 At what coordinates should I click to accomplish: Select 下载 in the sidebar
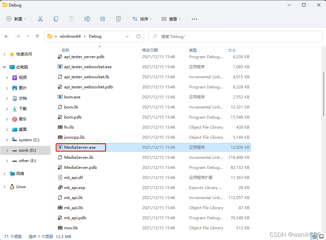click(x=23, y=109)
